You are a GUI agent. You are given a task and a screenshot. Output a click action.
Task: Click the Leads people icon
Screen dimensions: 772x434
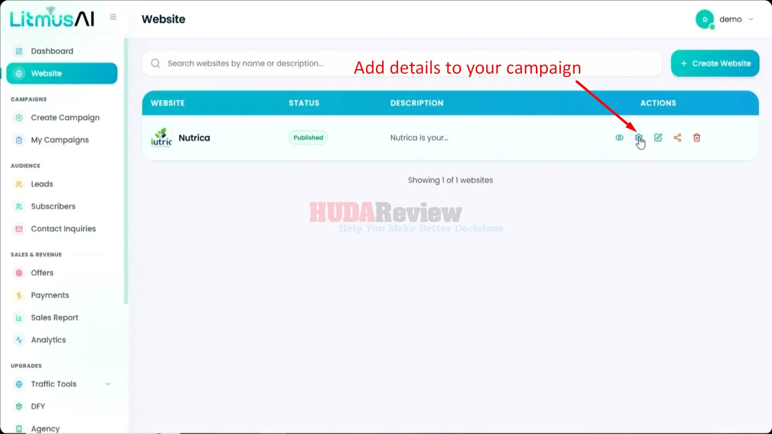(x=19, y=184)
